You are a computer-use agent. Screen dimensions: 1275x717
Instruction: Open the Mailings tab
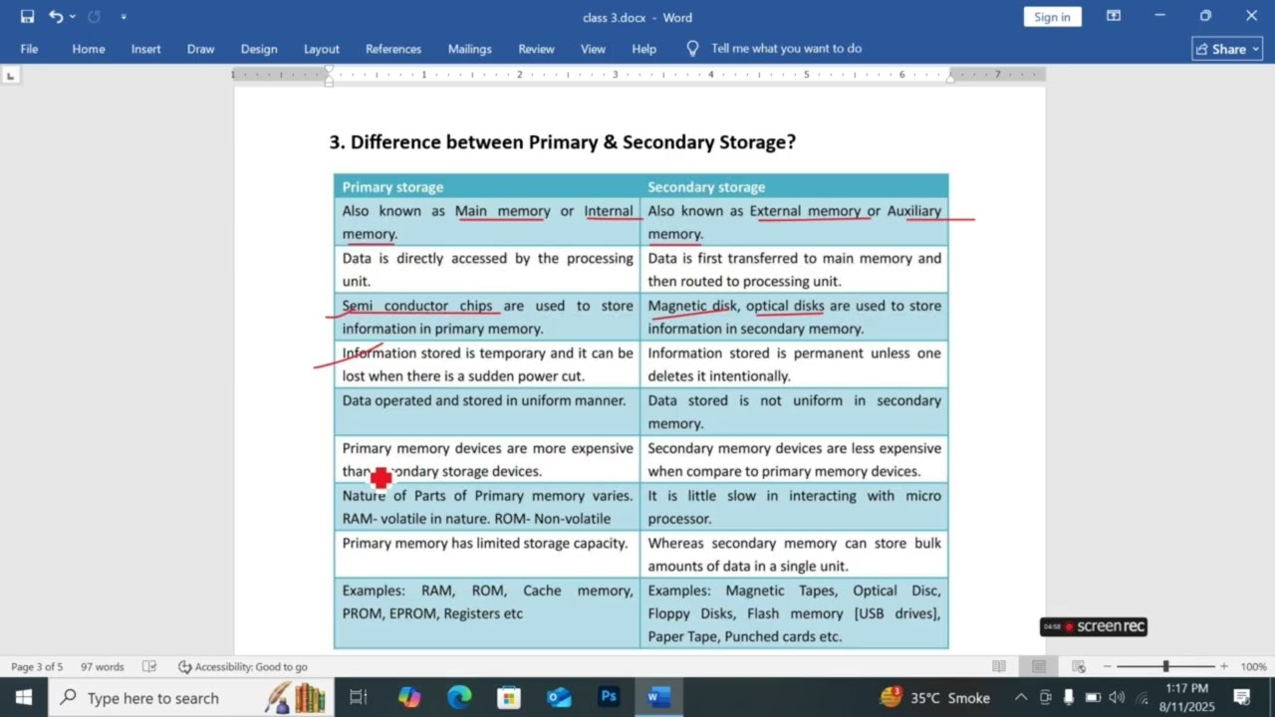pos(470,49)
